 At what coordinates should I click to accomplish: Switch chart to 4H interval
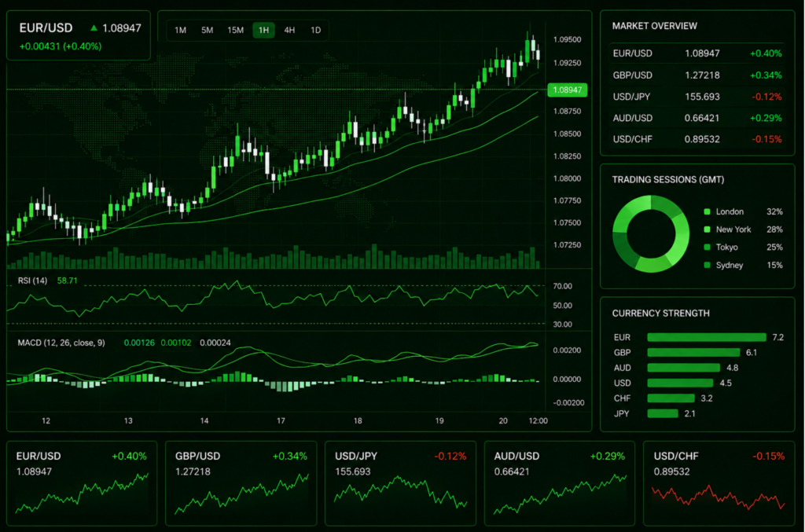(x=289, y=31)
